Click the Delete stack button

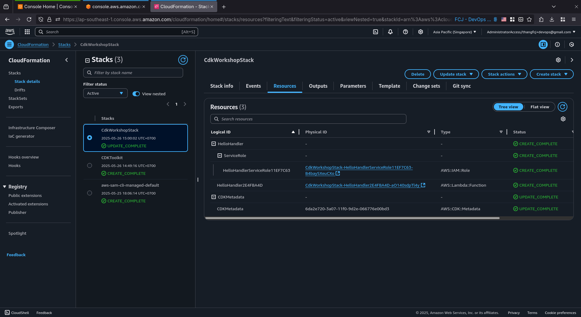point(418,74)
